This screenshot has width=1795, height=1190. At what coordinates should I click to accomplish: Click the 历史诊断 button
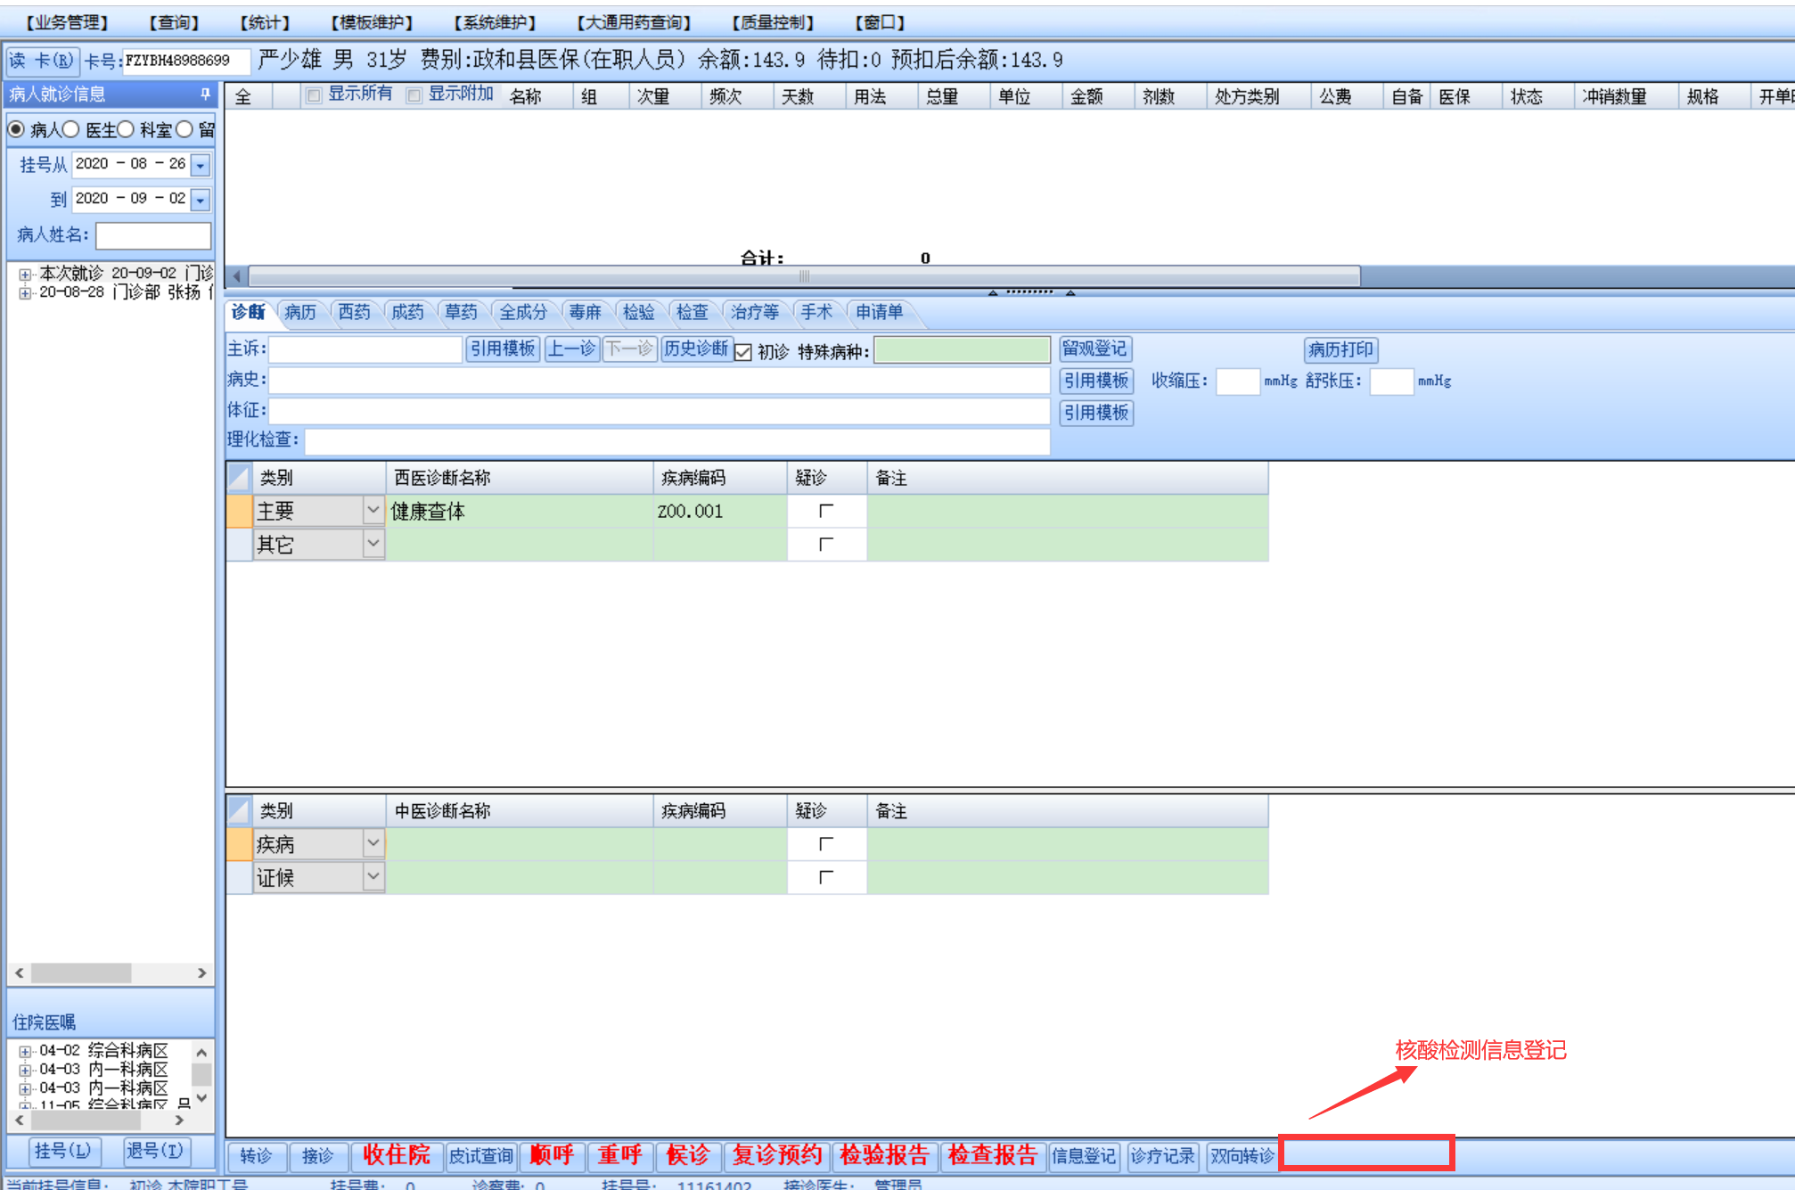pos(695,349)
